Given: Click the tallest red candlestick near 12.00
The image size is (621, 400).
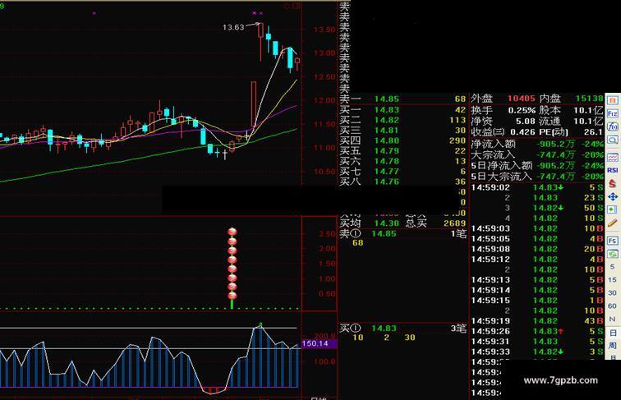Looking at the screenshot, I should tap(254, 104).
